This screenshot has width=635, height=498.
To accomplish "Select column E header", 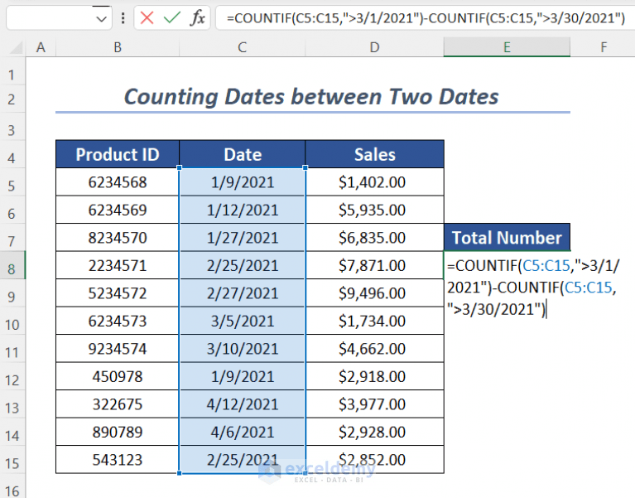I will coord(507,47).
